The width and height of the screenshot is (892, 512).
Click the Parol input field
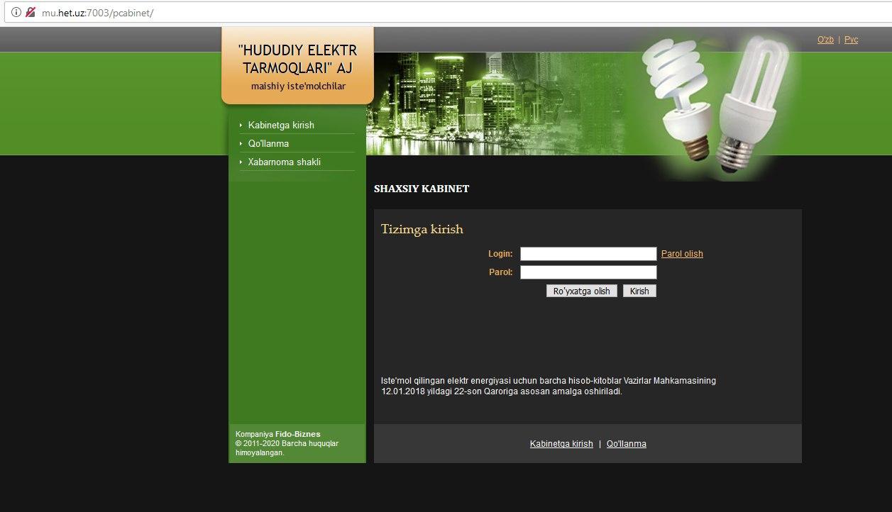pyautogui.click(x=588, y=272)
